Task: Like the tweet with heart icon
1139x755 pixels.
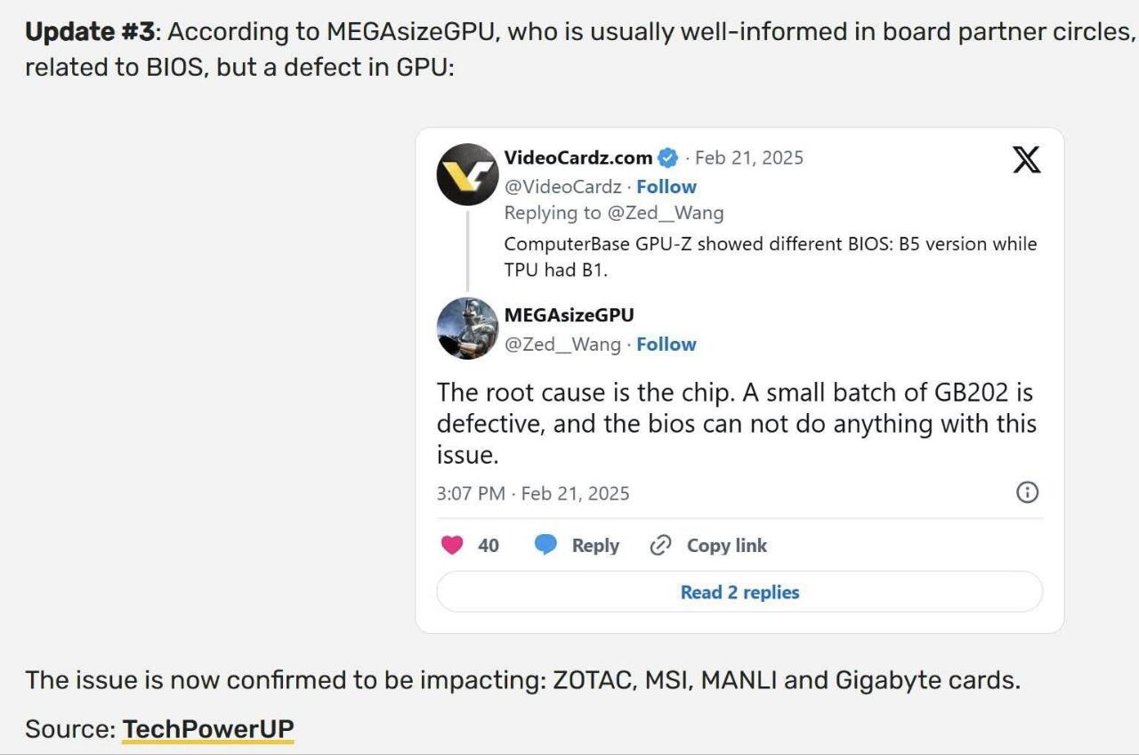Action: 452,545
